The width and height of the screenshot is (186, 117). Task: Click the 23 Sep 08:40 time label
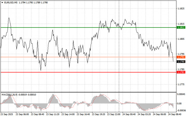pyautogui.click(x=37, y=114)
